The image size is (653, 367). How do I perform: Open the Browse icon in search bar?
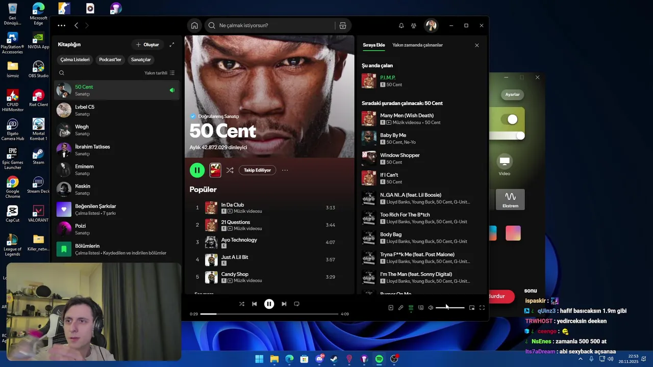pyautogui.click(x=343, y=25)
